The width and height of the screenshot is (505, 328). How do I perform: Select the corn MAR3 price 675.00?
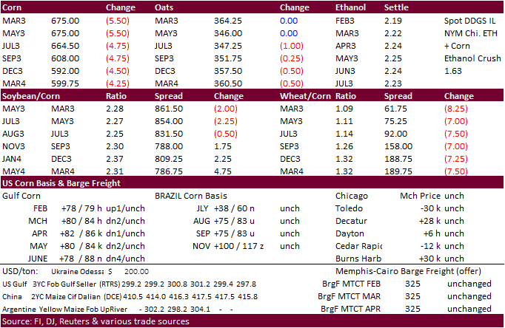(65, 21)
